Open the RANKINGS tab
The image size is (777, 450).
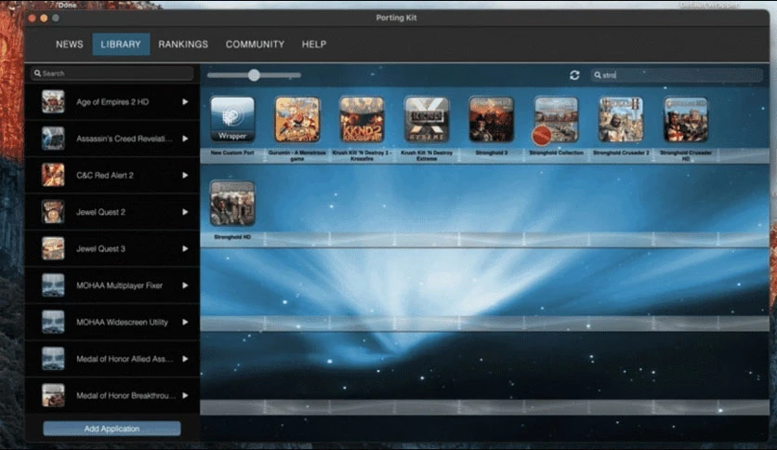tap(183, 44)
